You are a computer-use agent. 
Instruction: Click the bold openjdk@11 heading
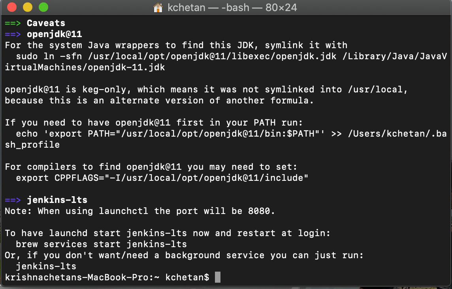pos(55,34)
